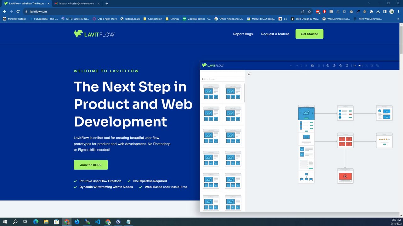The height and width of the screenshot is (226, 403).
Task: Click the browser forward arrow
Action: (11, 12)
